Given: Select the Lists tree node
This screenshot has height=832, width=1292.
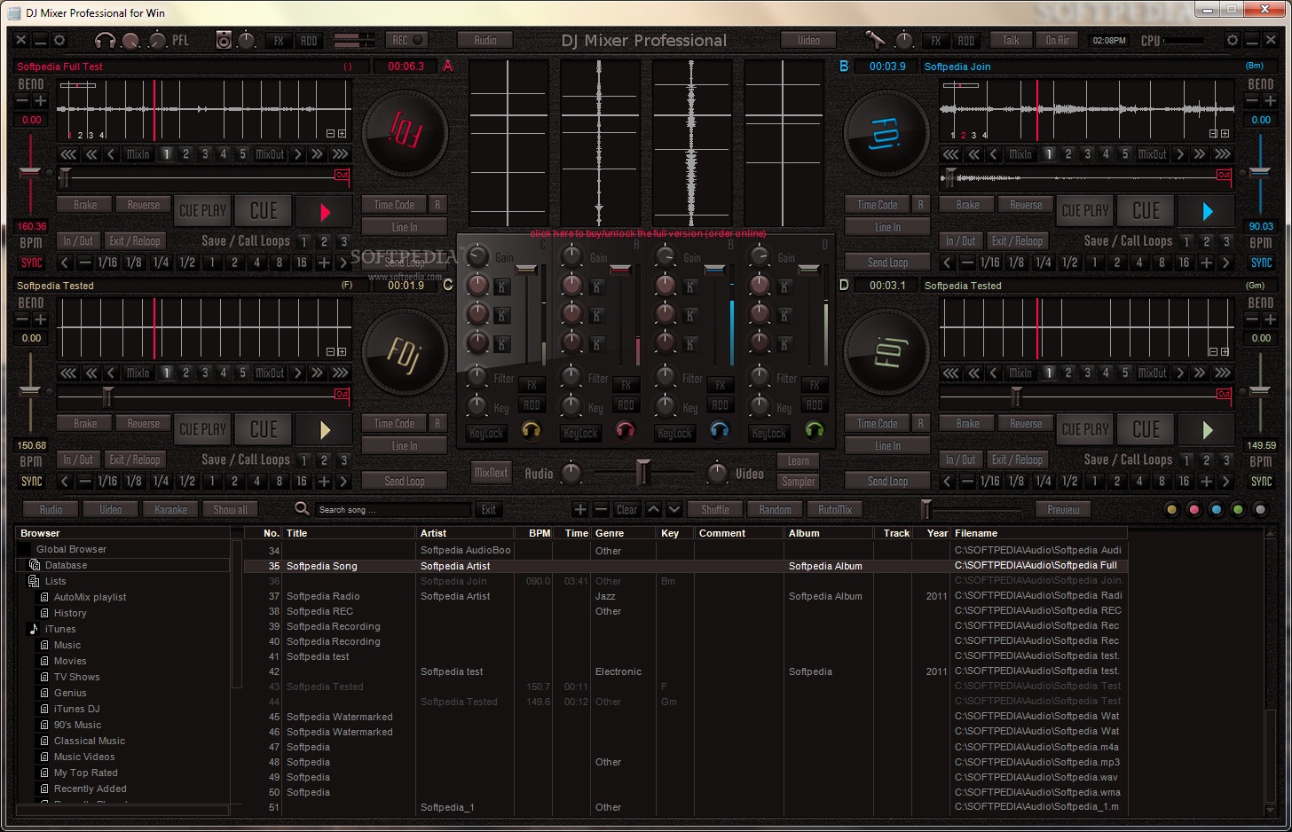Looking at the screenshot, I should 55,581.
